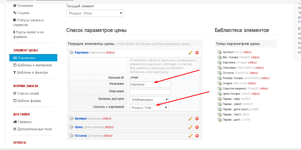Viewport: 301px width, 150px height.
Task: Click the empty Описание text field
Action: 150,92
